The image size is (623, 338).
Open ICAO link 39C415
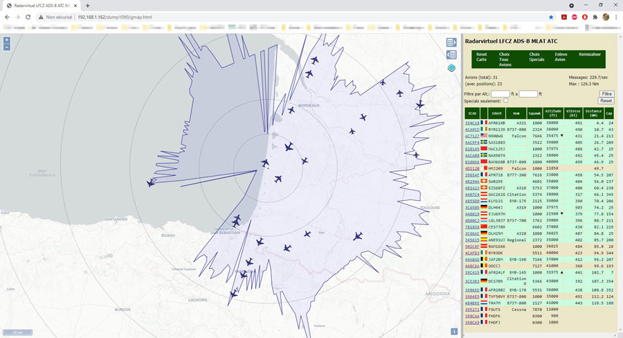[472, 273]
